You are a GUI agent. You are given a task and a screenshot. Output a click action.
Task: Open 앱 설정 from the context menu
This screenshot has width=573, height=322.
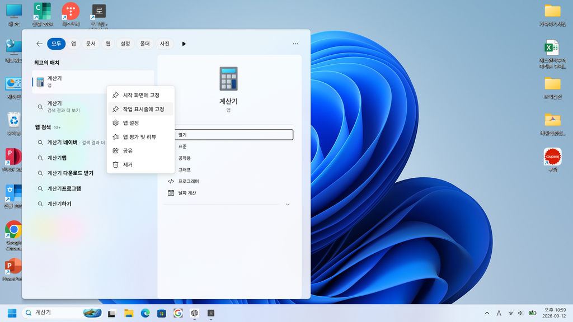coord(140,123)
